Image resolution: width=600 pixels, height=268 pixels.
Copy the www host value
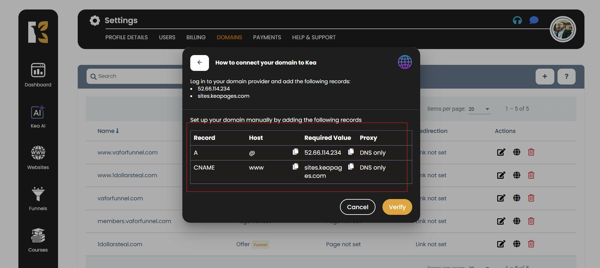(x=295, y=166)
